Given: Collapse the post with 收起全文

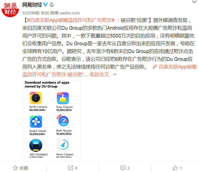Looking at the screenshot, I should (x=99, y=74).
